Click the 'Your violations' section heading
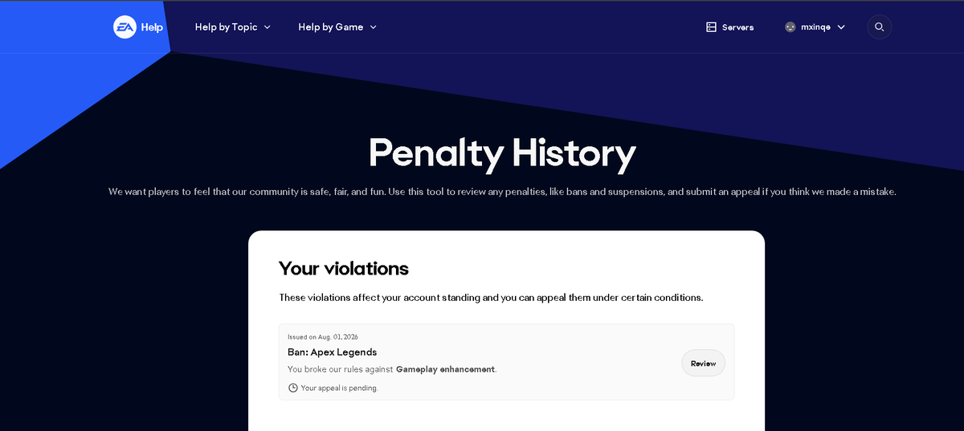 click(x=344, y=268)
